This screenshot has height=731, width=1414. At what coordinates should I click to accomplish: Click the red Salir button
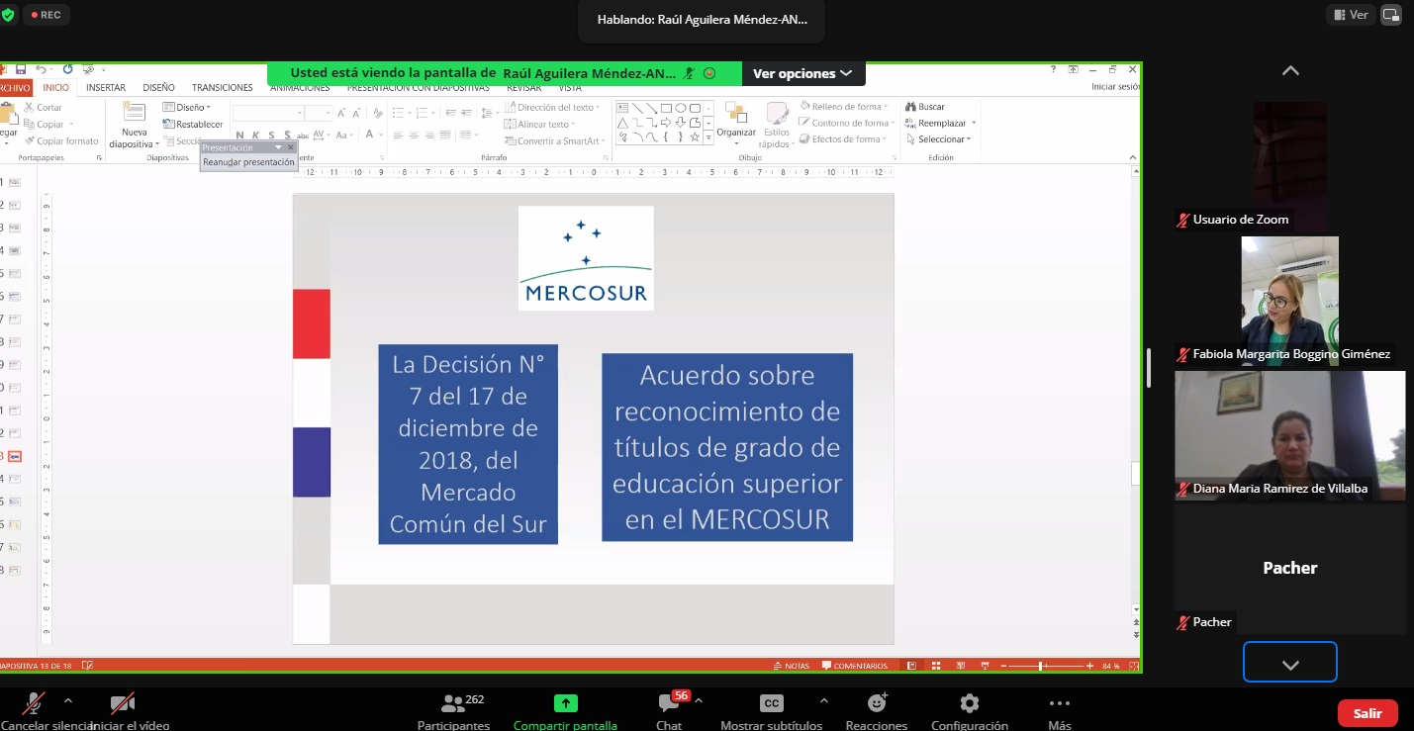(1367, 713)
